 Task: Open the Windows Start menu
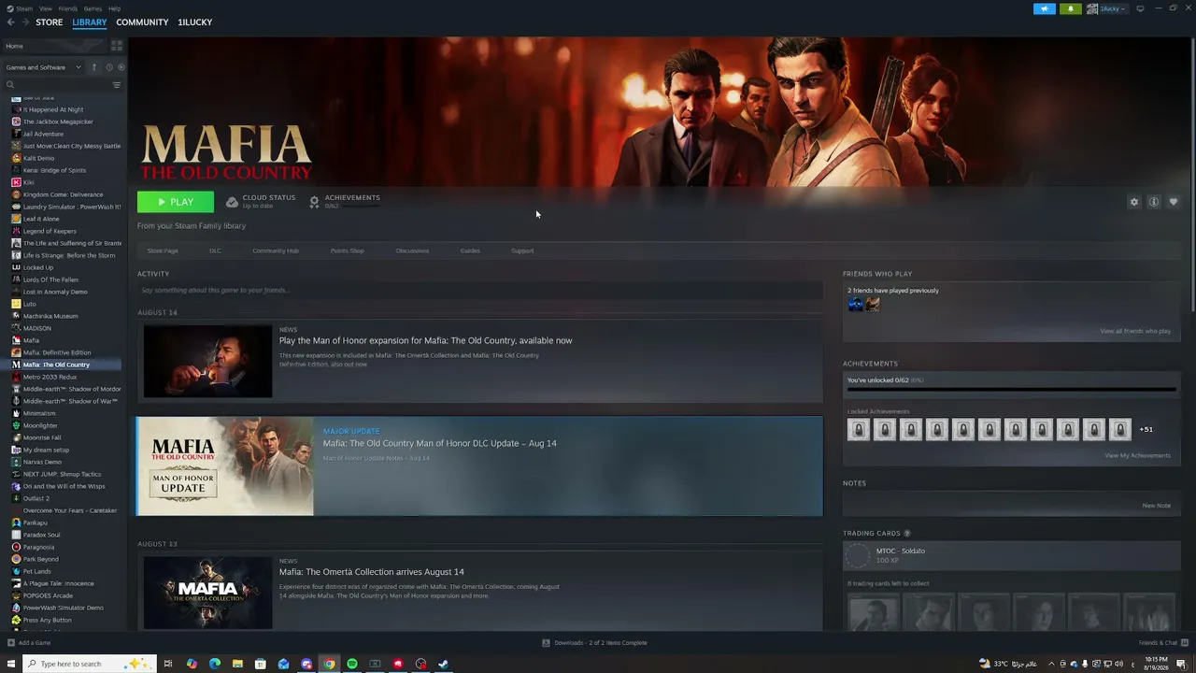point(11,664)
